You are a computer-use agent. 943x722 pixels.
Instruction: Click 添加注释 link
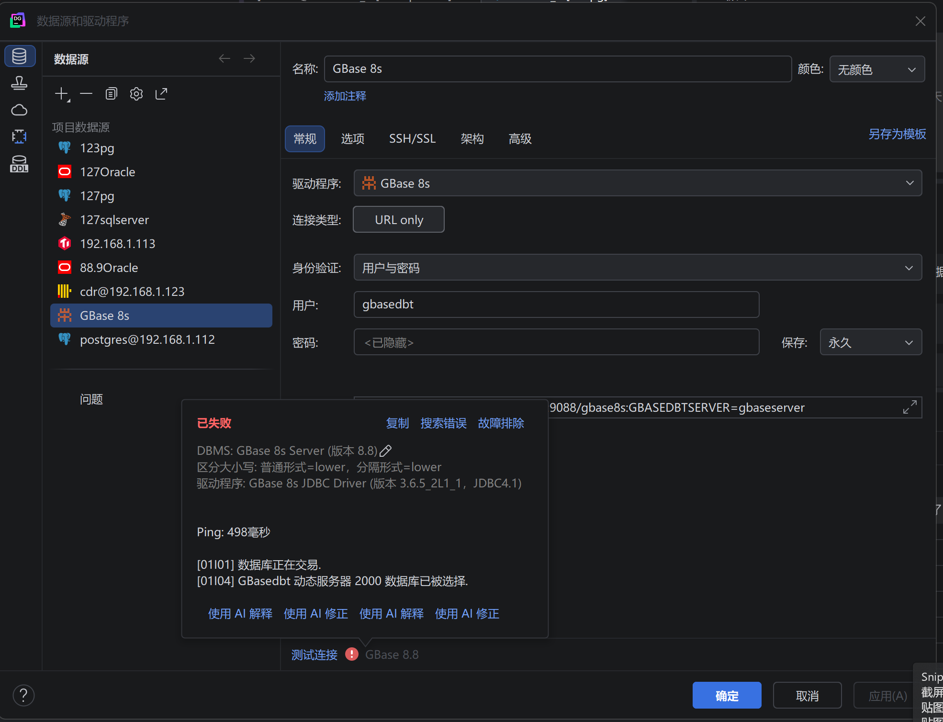click(345, 96)
